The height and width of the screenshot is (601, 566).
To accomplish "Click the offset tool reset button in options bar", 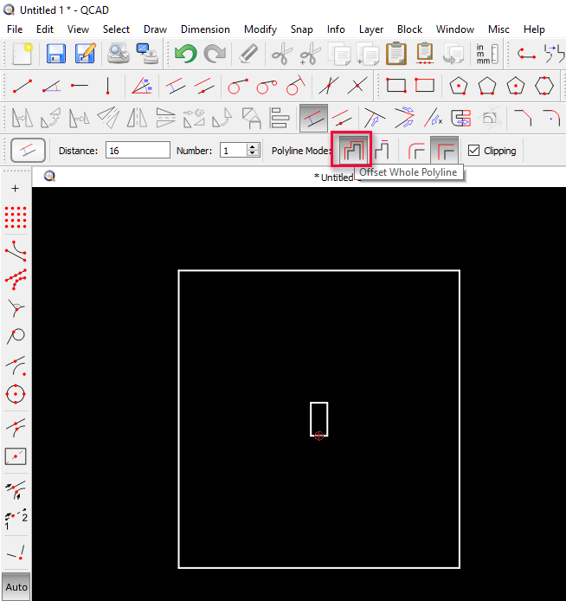I will (x=29, y=151).
